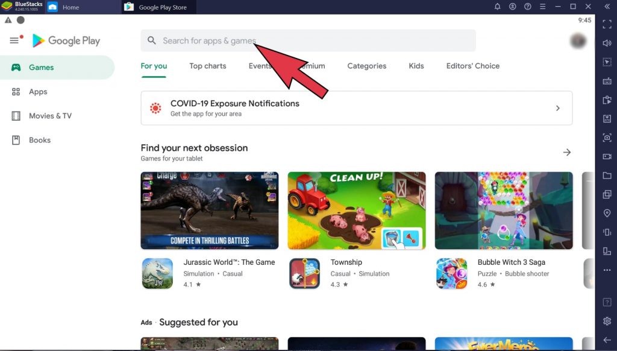This screenshot has width=617, height=351.
Task: Open the Google Play hamburger menu
Action: point(14,40)
